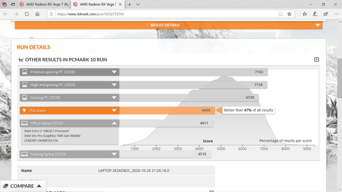Click the Gaming laptop (2020) laptop icon

[x=25, y=154]
